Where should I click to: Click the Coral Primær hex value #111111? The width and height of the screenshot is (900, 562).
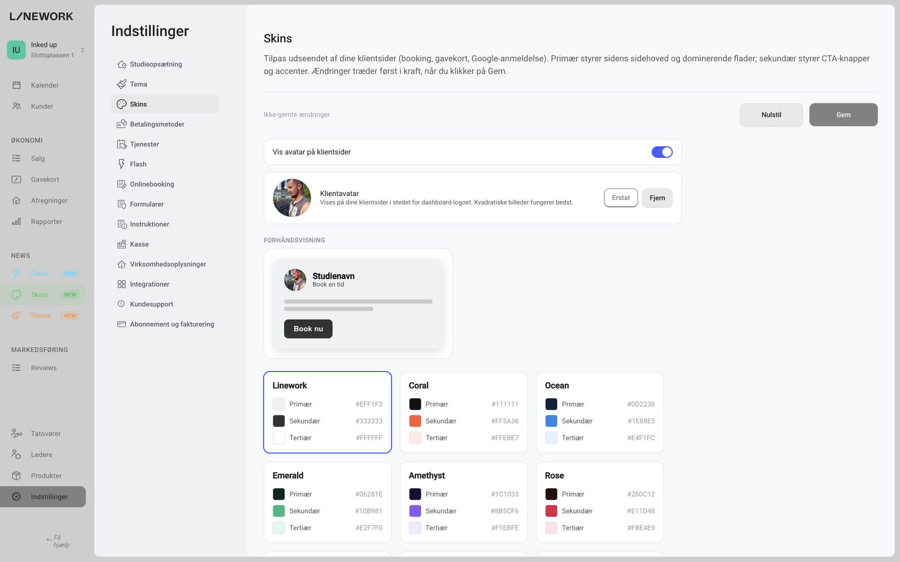(505, 404)
